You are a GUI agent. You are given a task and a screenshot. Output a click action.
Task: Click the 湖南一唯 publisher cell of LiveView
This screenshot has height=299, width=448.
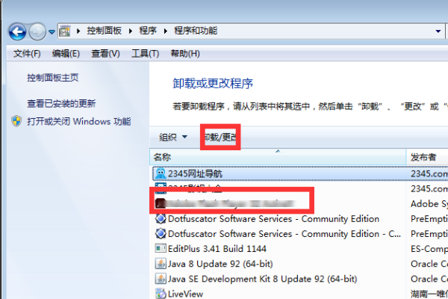click(429, 294)
